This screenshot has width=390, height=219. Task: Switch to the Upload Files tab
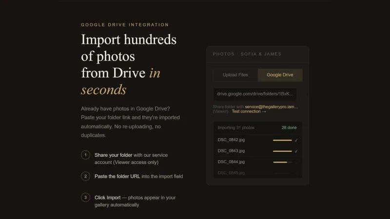pyautogui.click(x=235, y=75)
